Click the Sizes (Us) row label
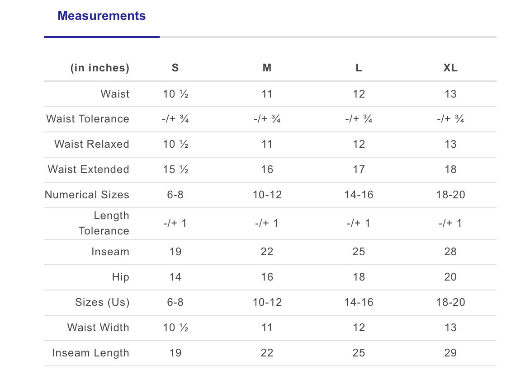Image resolution: width=511 pixels, height=384 pixels. point(102,302)
